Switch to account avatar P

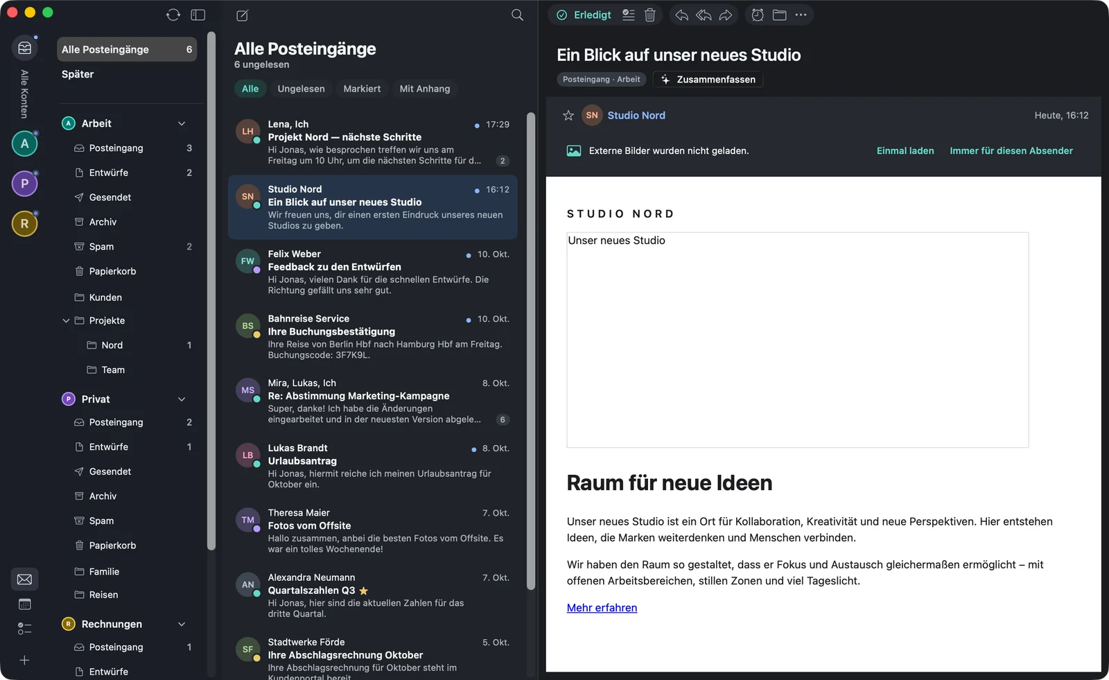pos(24,184)
